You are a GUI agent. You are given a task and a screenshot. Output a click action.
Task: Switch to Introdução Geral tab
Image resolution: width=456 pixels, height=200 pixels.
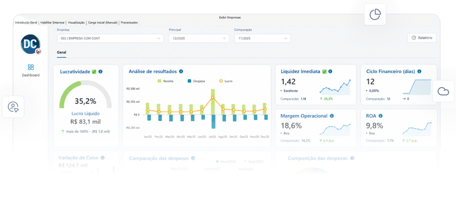(x=26, y=22)
